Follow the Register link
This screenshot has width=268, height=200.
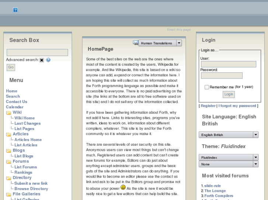coord(208,106)
